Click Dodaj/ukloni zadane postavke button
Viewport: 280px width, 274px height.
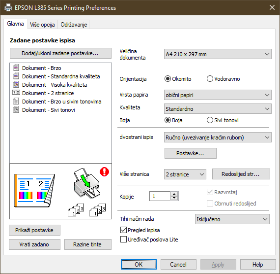click(60, 53)
